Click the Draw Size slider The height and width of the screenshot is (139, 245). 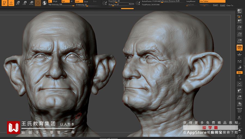tap(121, 5)
